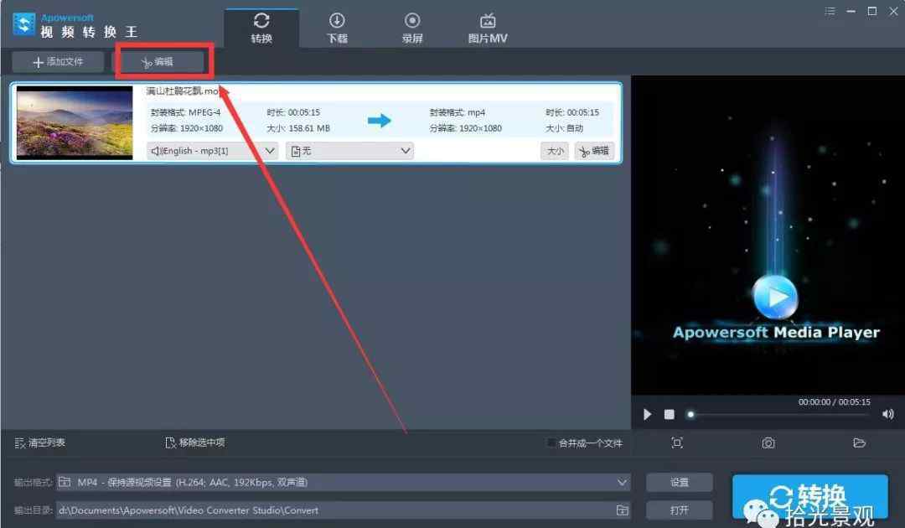Screen dimensions: 905x528
Task: Switch to the 图片MV tab
Action: click(488, 28)
